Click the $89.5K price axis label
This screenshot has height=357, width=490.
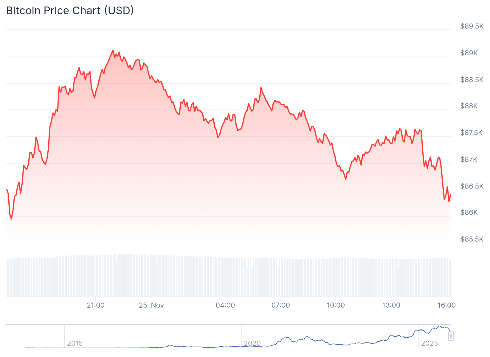click(x=472, y=26)
